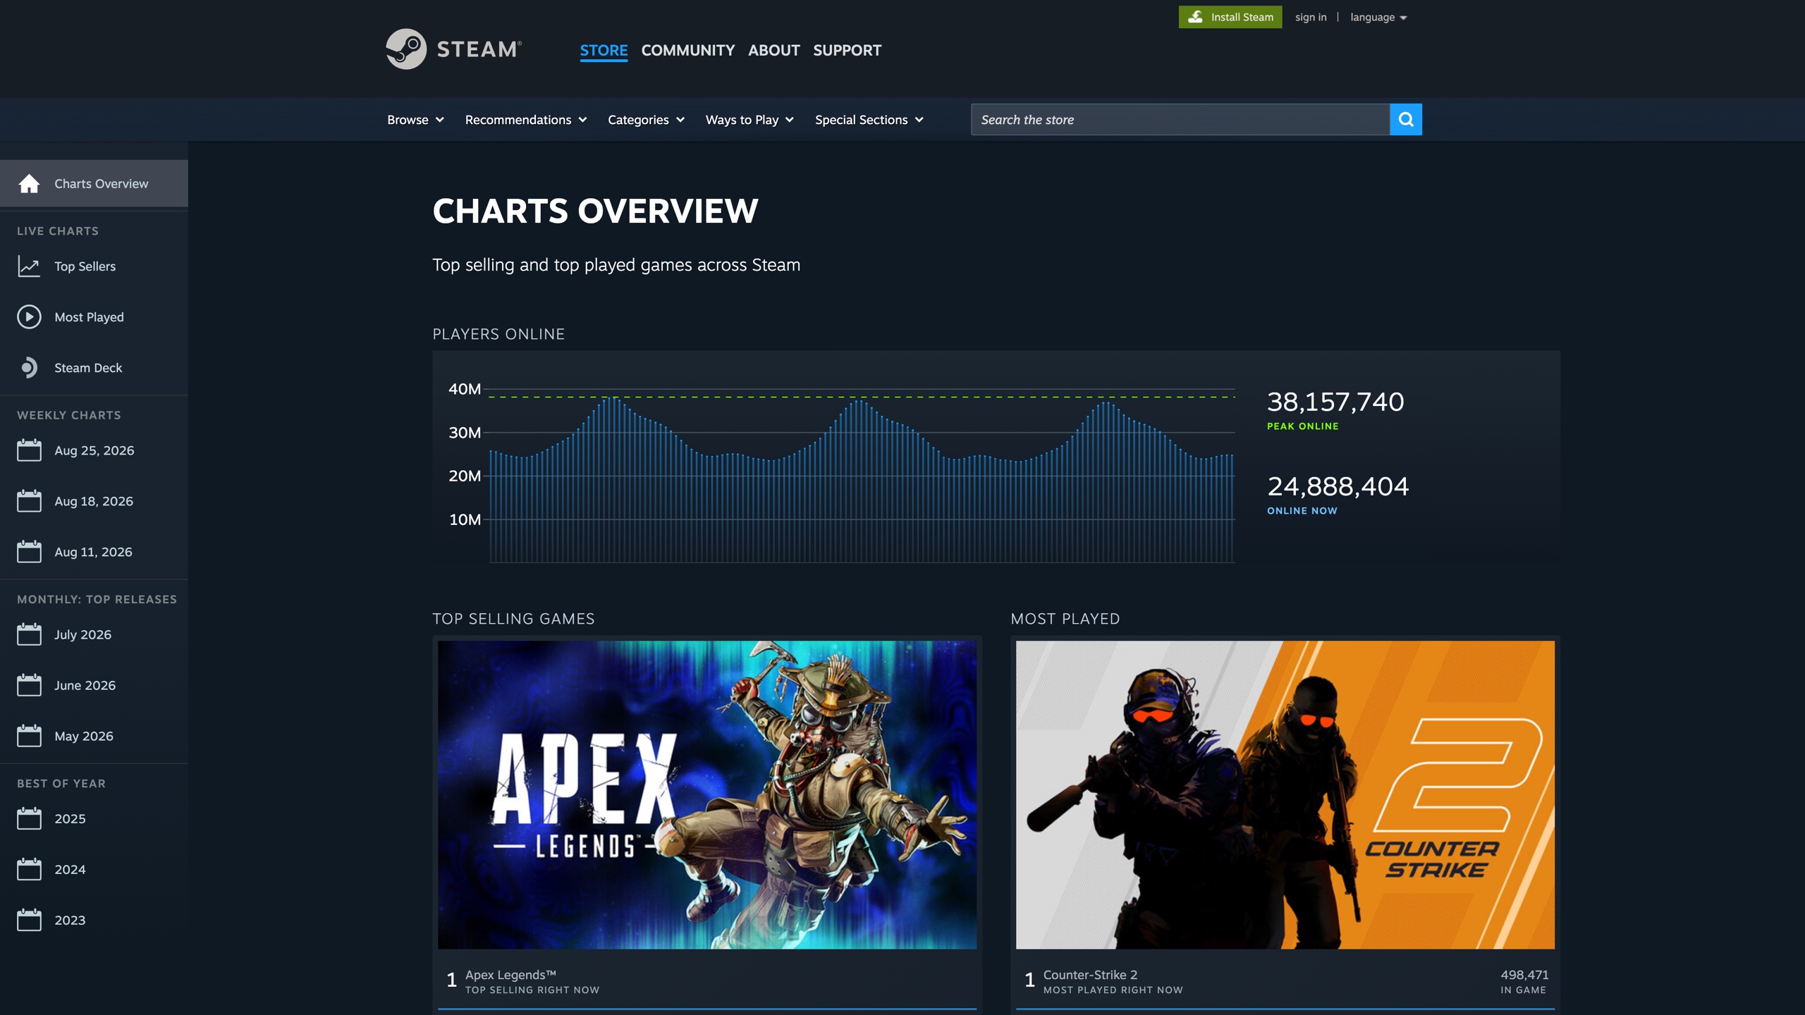Open May 2026 top releases
The image size is (1805, 1015).
94,736
